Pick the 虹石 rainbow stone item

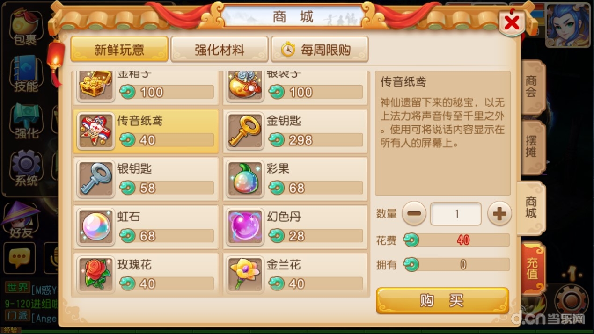[146, 227]
